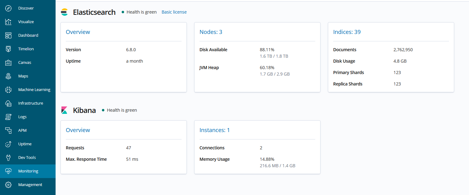The image size is (469, 195).
Task: Click the Max. Response Time label
Action: [x=86, y=159]
